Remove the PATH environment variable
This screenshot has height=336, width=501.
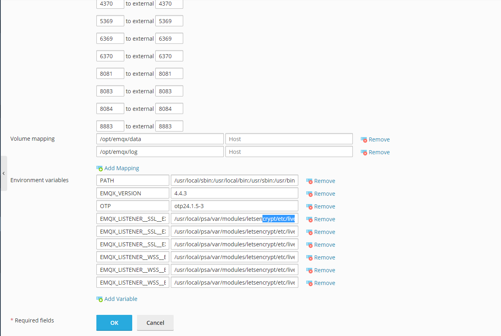coord(321,181)
